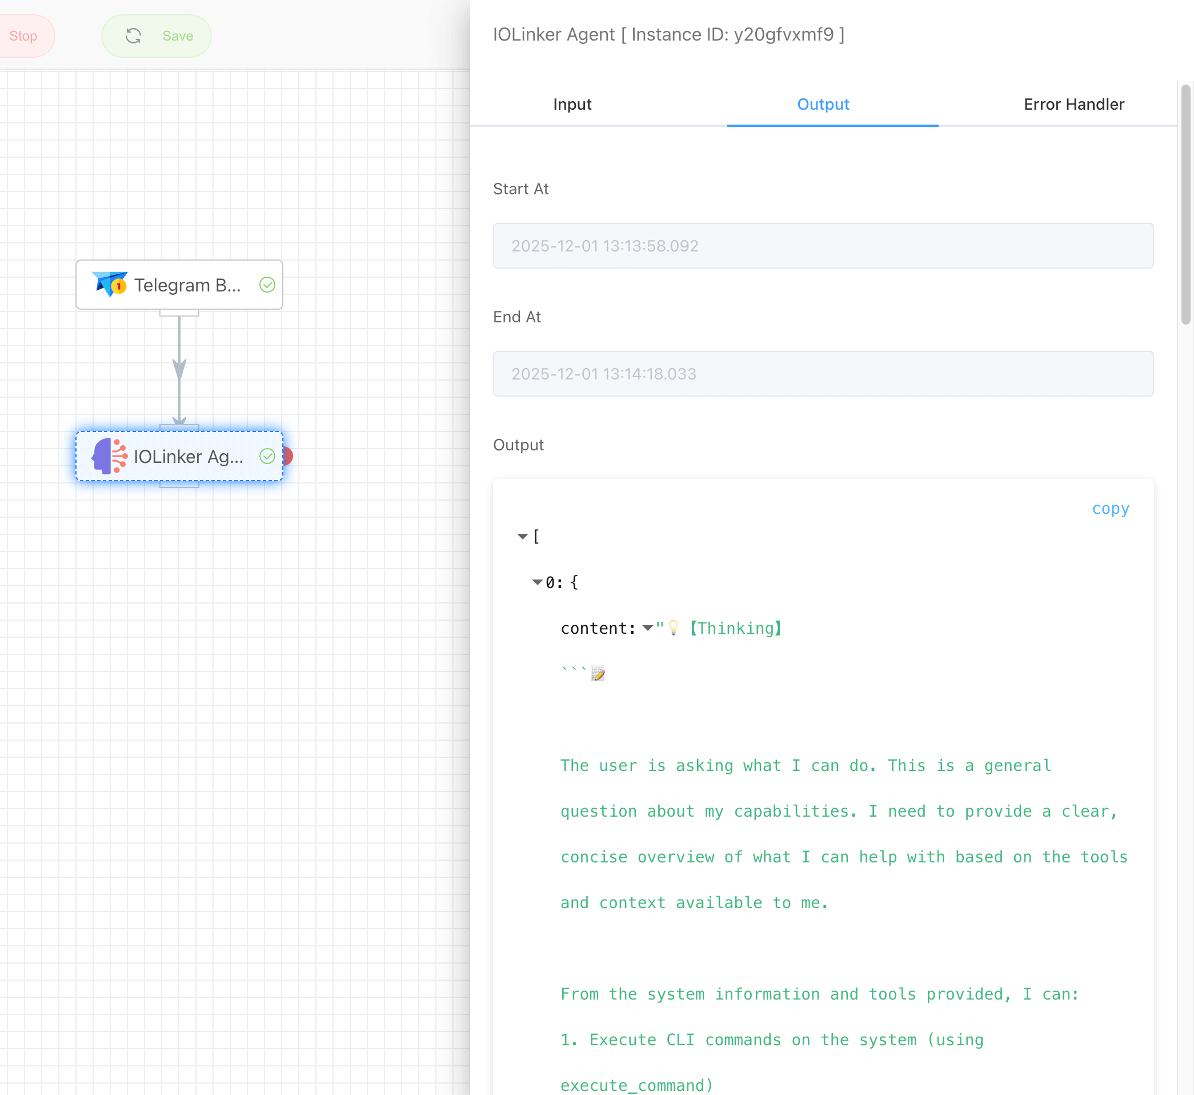
Task: Copy the output JSON
Action: [x=1110, y=509]
